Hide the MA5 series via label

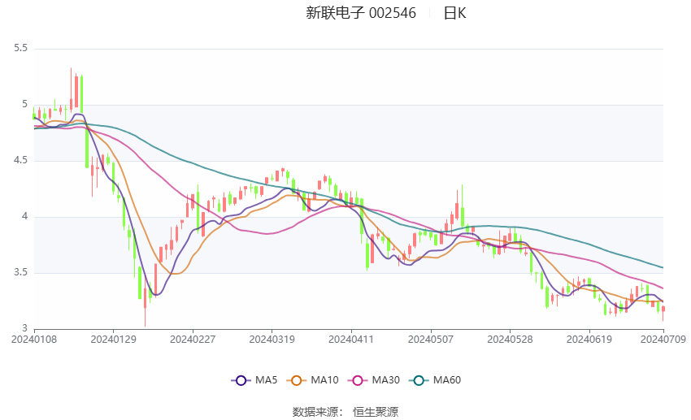click(266, 380)
